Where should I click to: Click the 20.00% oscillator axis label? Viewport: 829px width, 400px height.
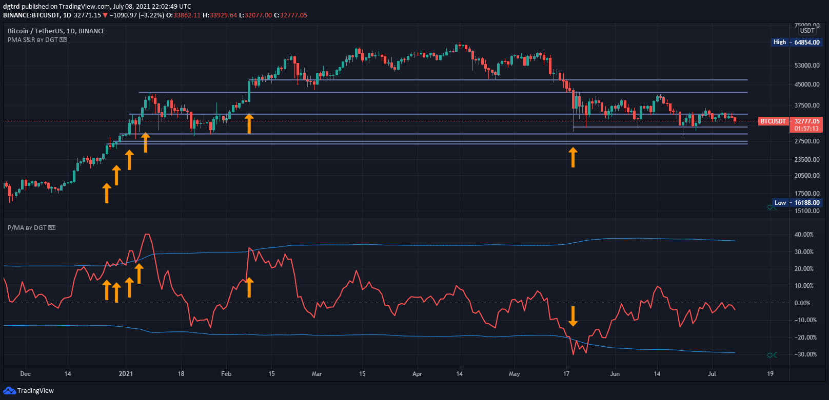pyautogui.click(x=804, y=269)
